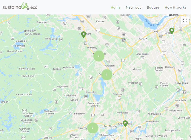This screenshot has width=191, height=140.
Task: Click the Kemptville town label
Action: 181,100
